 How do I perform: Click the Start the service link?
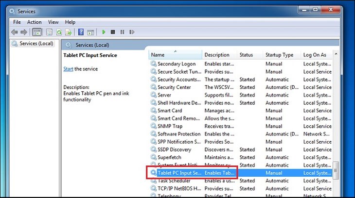point(68,69)
